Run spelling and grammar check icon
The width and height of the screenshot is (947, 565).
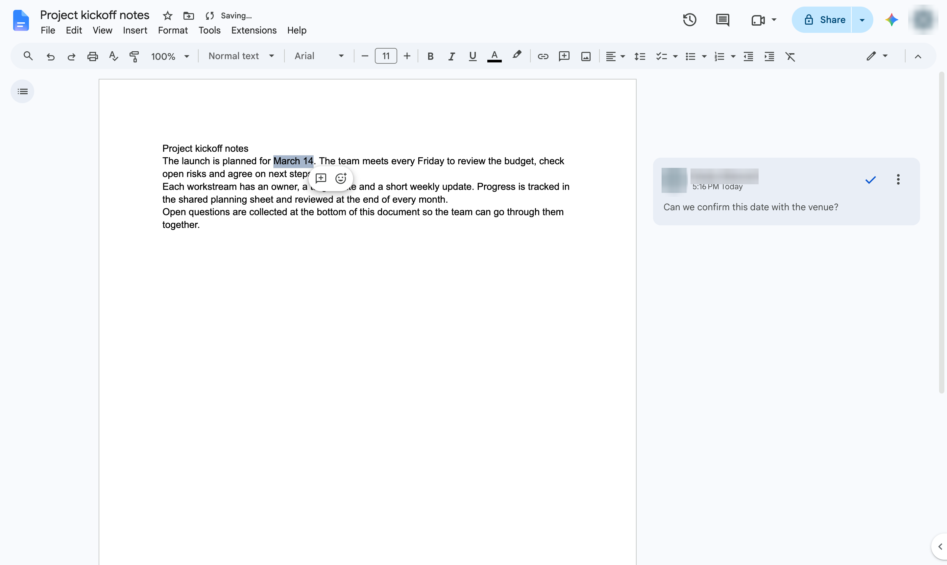pyautogui.click(x=113, y=56)
